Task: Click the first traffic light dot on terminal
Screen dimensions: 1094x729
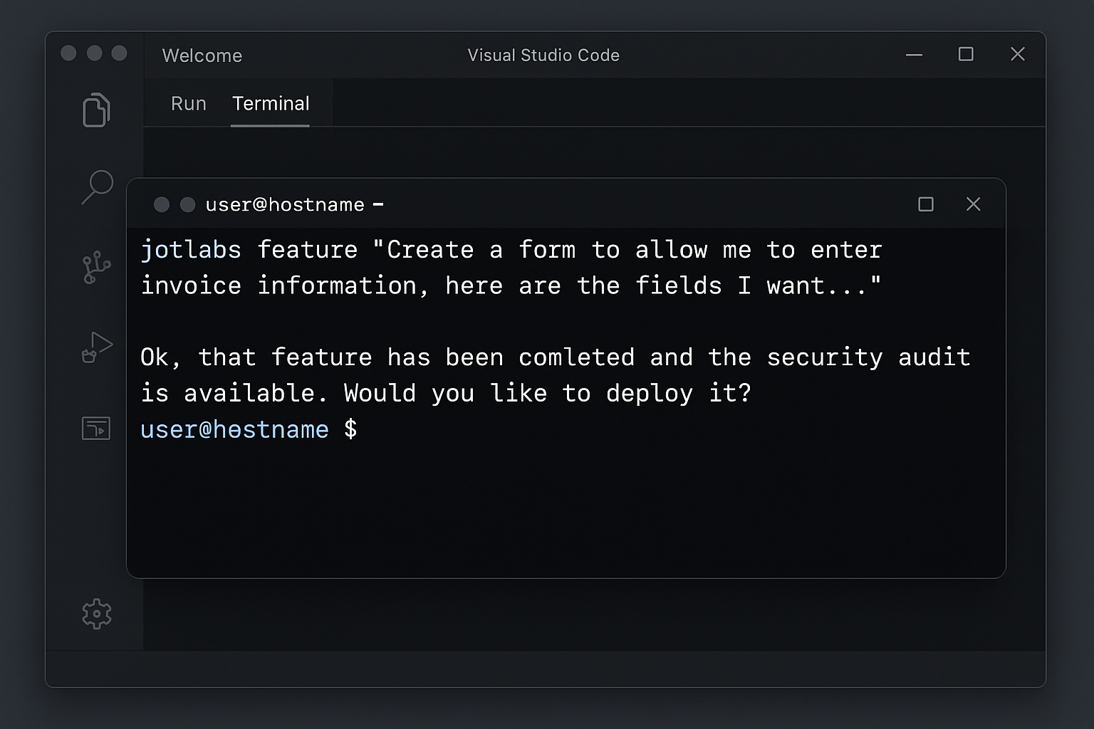Action: pyautogui.click(x=162, y=204)
